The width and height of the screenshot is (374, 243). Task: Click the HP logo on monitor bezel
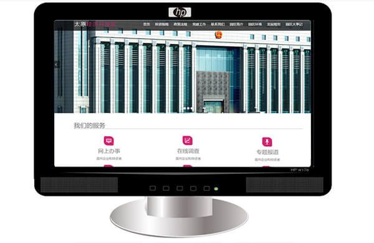point(180,12)
